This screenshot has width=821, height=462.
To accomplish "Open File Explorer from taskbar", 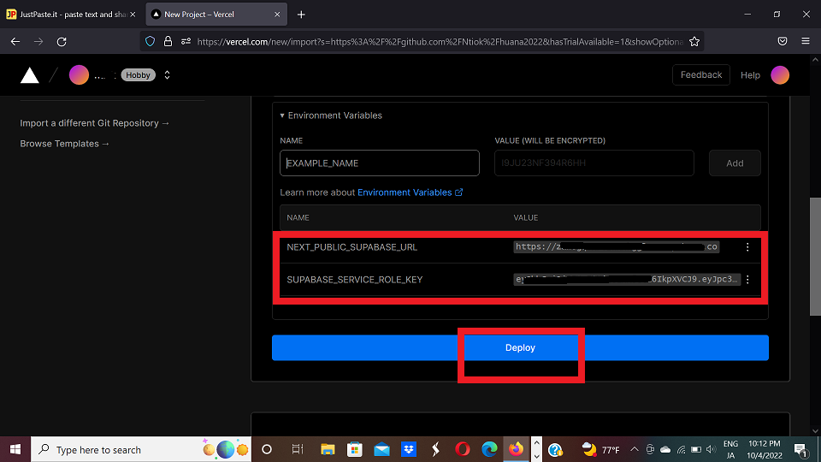I will coord(328,449).
